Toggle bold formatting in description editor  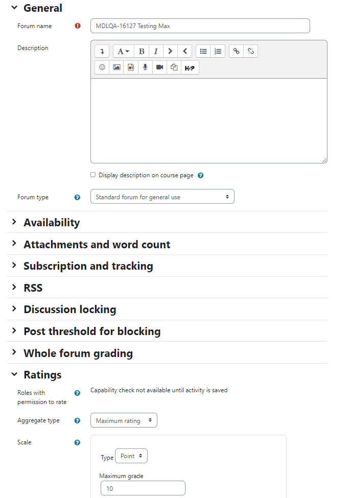(x=142, y=51)
